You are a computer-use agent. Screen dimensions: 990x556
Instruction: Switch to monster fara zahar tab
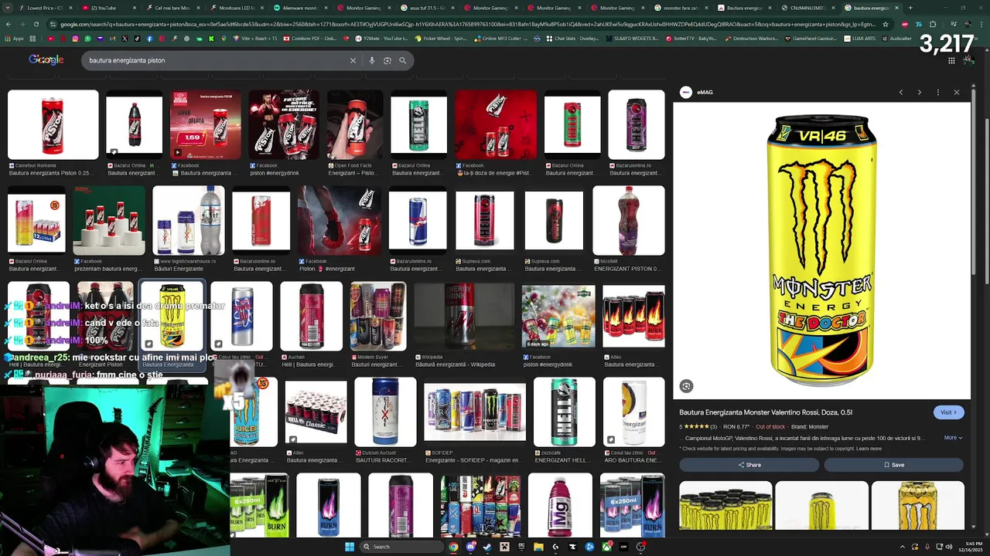[681, 8]
